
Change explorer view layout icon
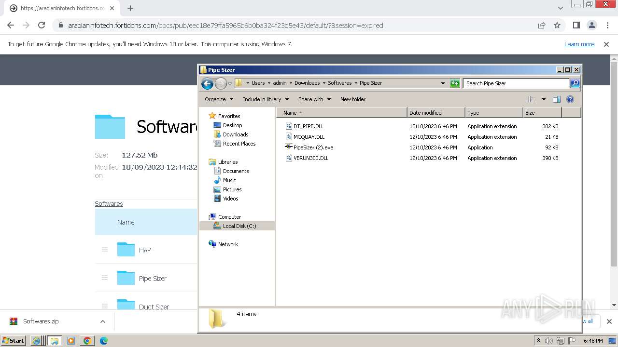532,99
